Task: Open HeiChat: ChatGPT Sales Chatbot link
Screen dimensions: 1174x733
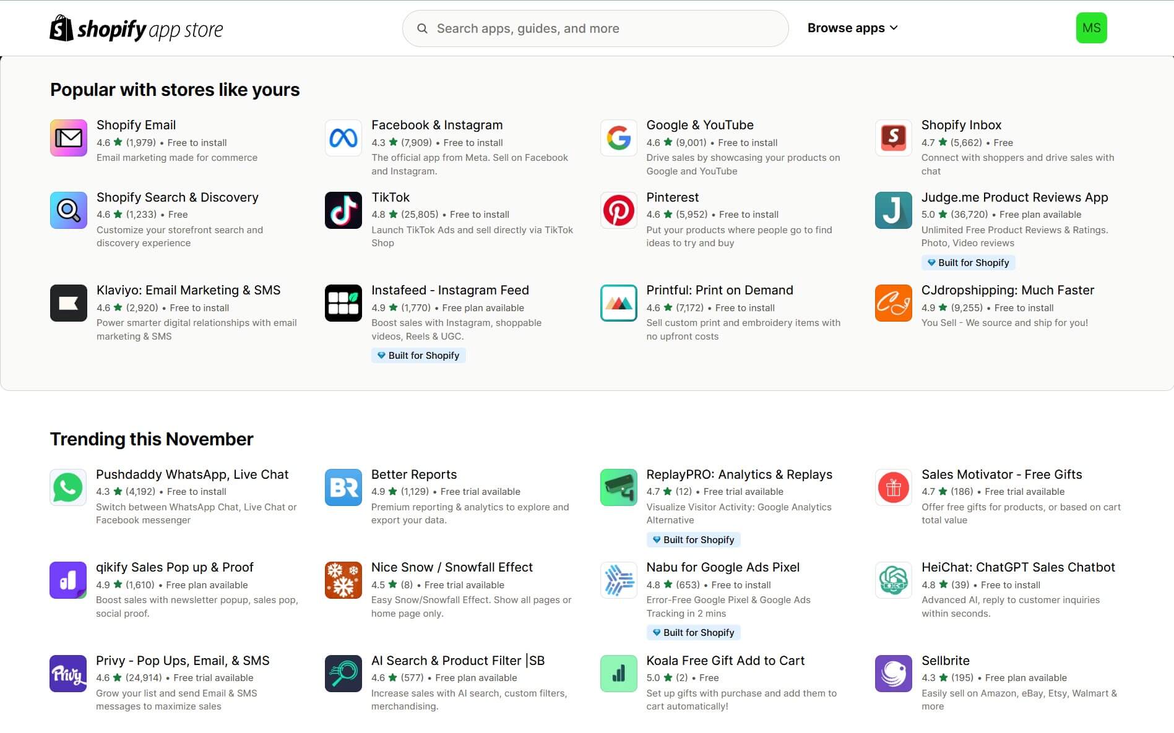Action: click(1018, 567)
